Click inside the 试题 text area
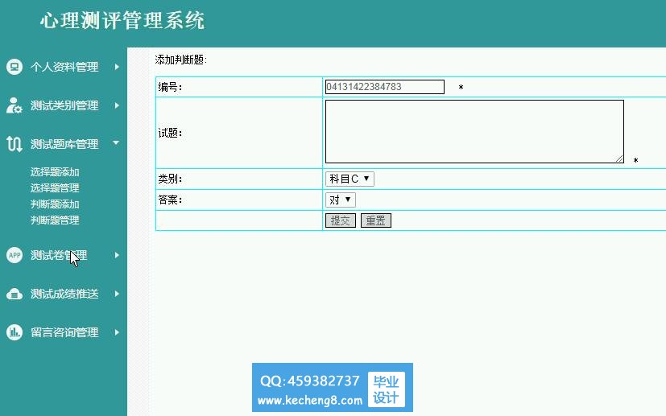Screen dimensions: 666x416 pyautogui.click(x=474, y=132)
